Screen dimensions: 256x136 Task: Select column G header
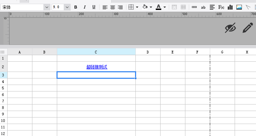click(x=222, y=52)
